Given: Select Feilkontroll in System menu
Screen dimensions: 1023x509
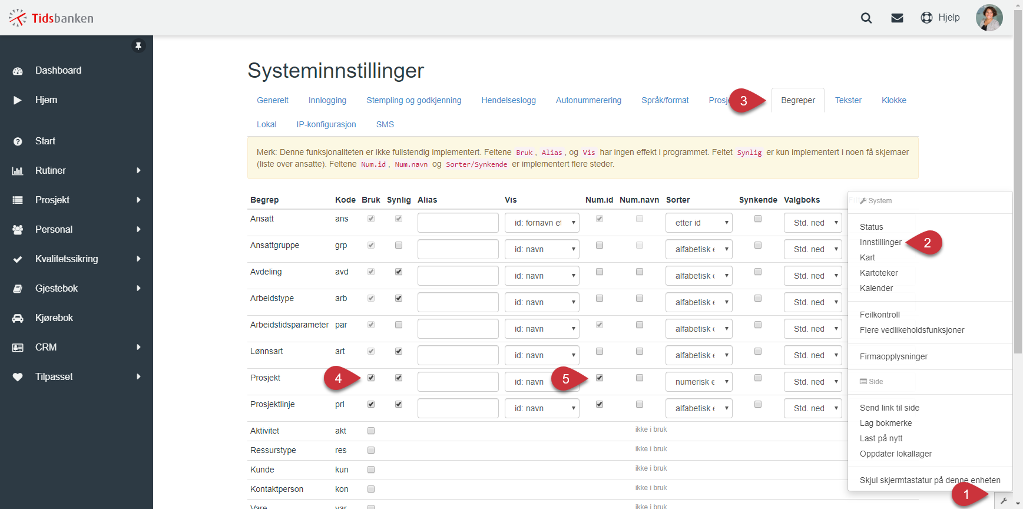Looking at the screenshot, I should point(880,315).
